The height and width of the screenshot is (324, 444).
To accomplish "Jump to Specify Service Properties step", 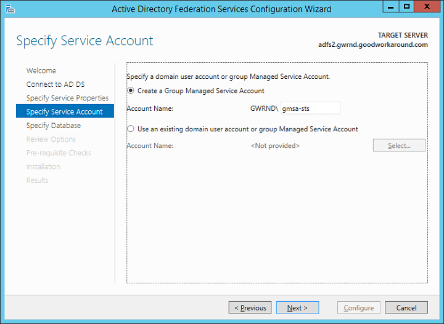I will point(67,98).
